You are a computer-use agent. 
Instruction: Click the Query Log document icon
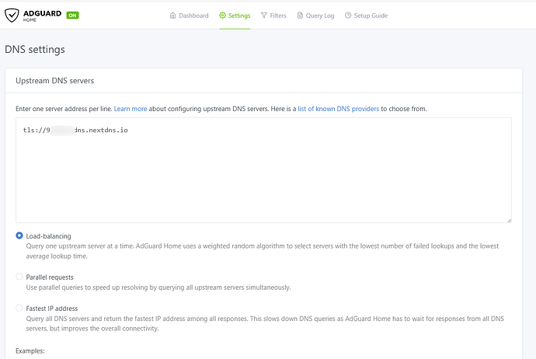point(300,16)
